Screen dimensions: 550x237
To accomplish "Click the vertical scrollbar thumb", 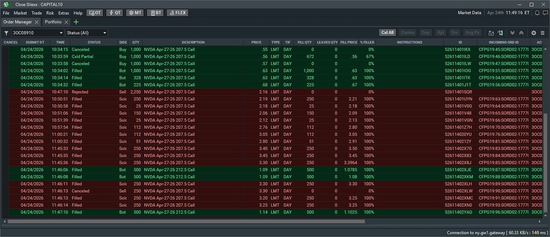I will click(545, 163).
